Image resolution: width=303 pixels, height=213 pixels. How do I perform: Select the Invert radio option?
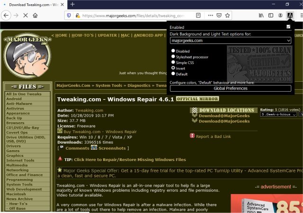173,68
